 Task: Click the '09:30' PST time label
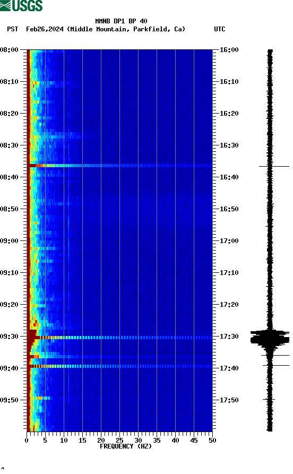click(x=10, y=337)
